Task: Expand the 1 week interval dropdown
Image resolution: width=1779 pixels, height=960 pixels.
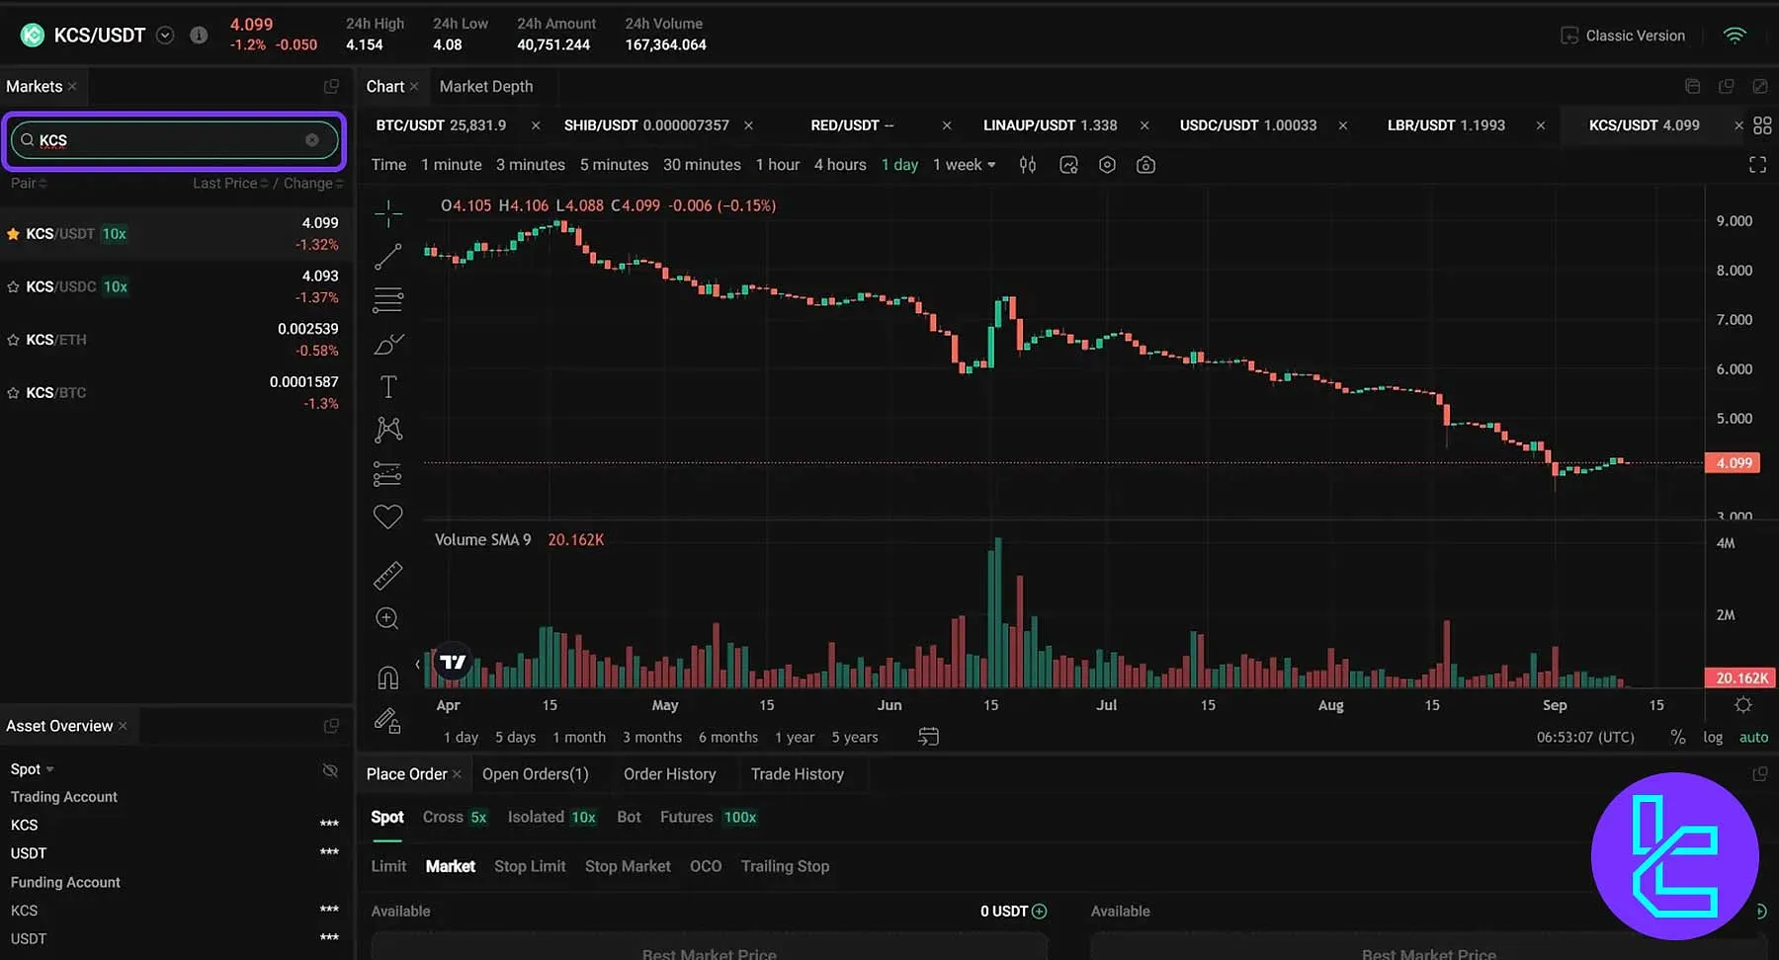Action: coord(965,165)
